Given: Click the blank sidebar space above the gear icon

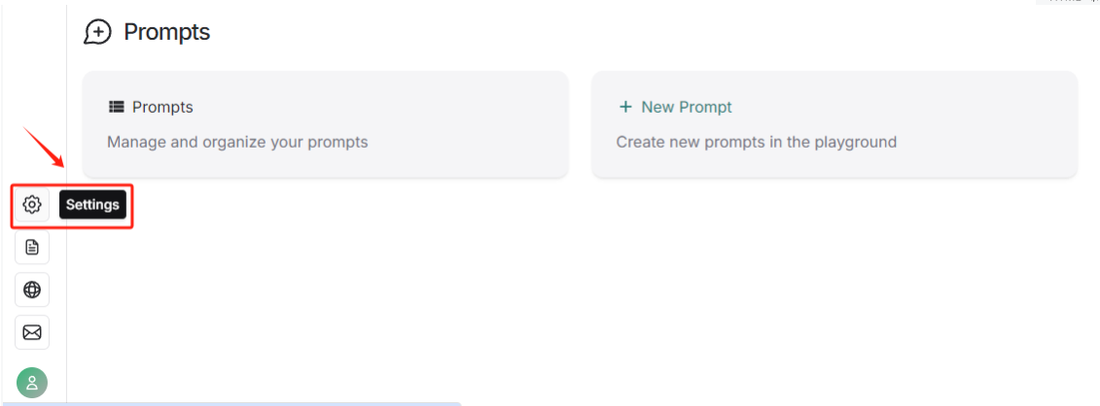Looking at the screenshot, I should point(32,97).
